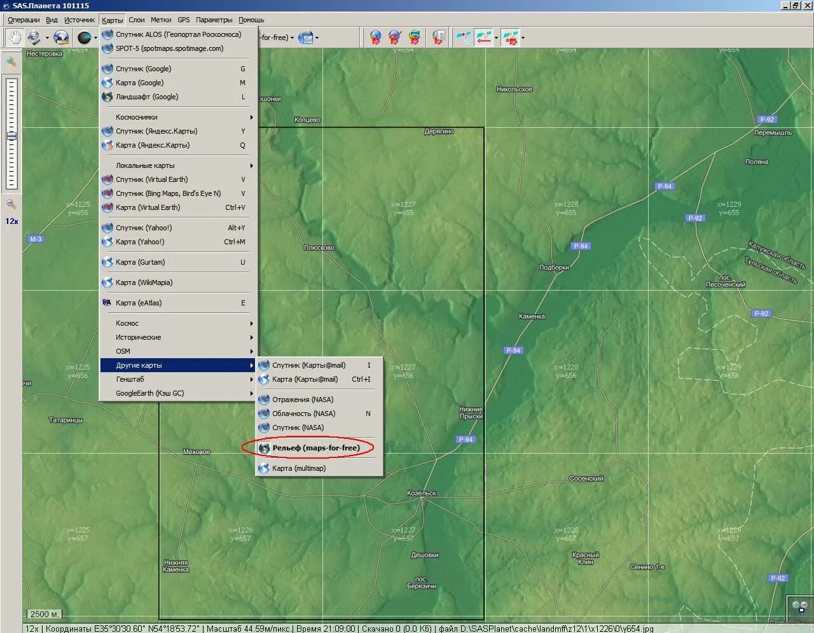The image size is (814, 633).
Task: Select Спутник (Карты@mail) in submenu
Action: coord(319,365)
